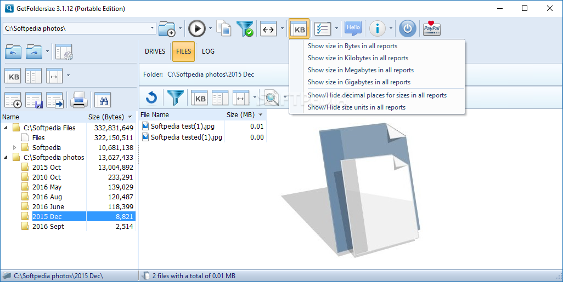Collapse the C:\Softpedia photos tree node

click(x=5, y=157)
